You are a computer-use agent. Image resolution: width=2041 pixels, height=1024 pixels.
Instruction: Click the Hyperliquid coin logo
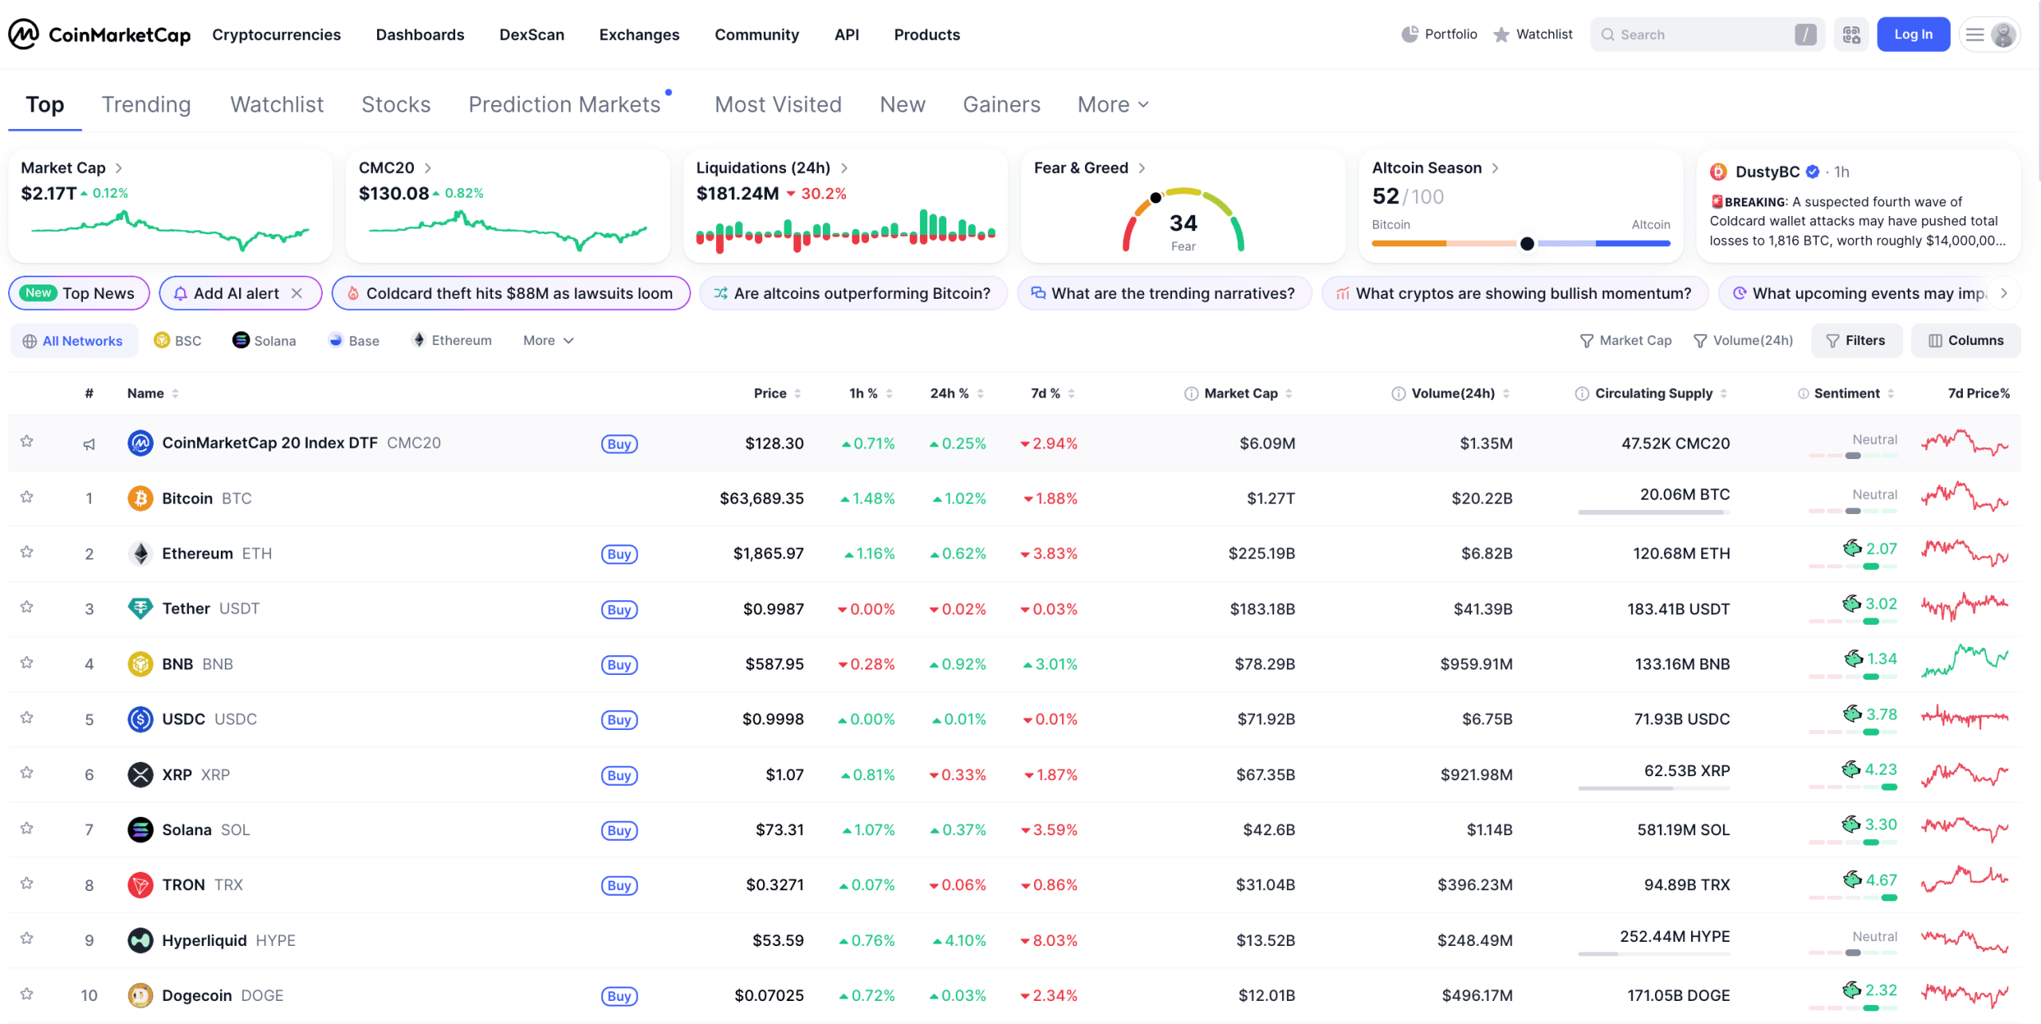pyautogui.click(x=140, y=940)
